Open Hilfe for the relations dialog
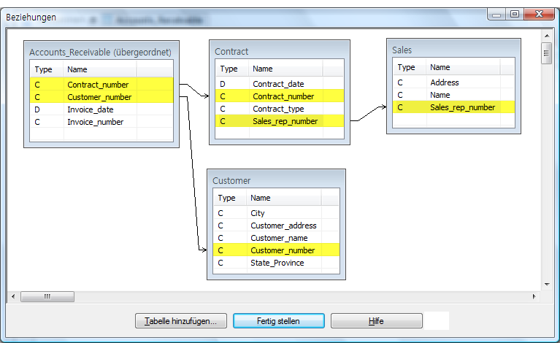 [376, 321]
